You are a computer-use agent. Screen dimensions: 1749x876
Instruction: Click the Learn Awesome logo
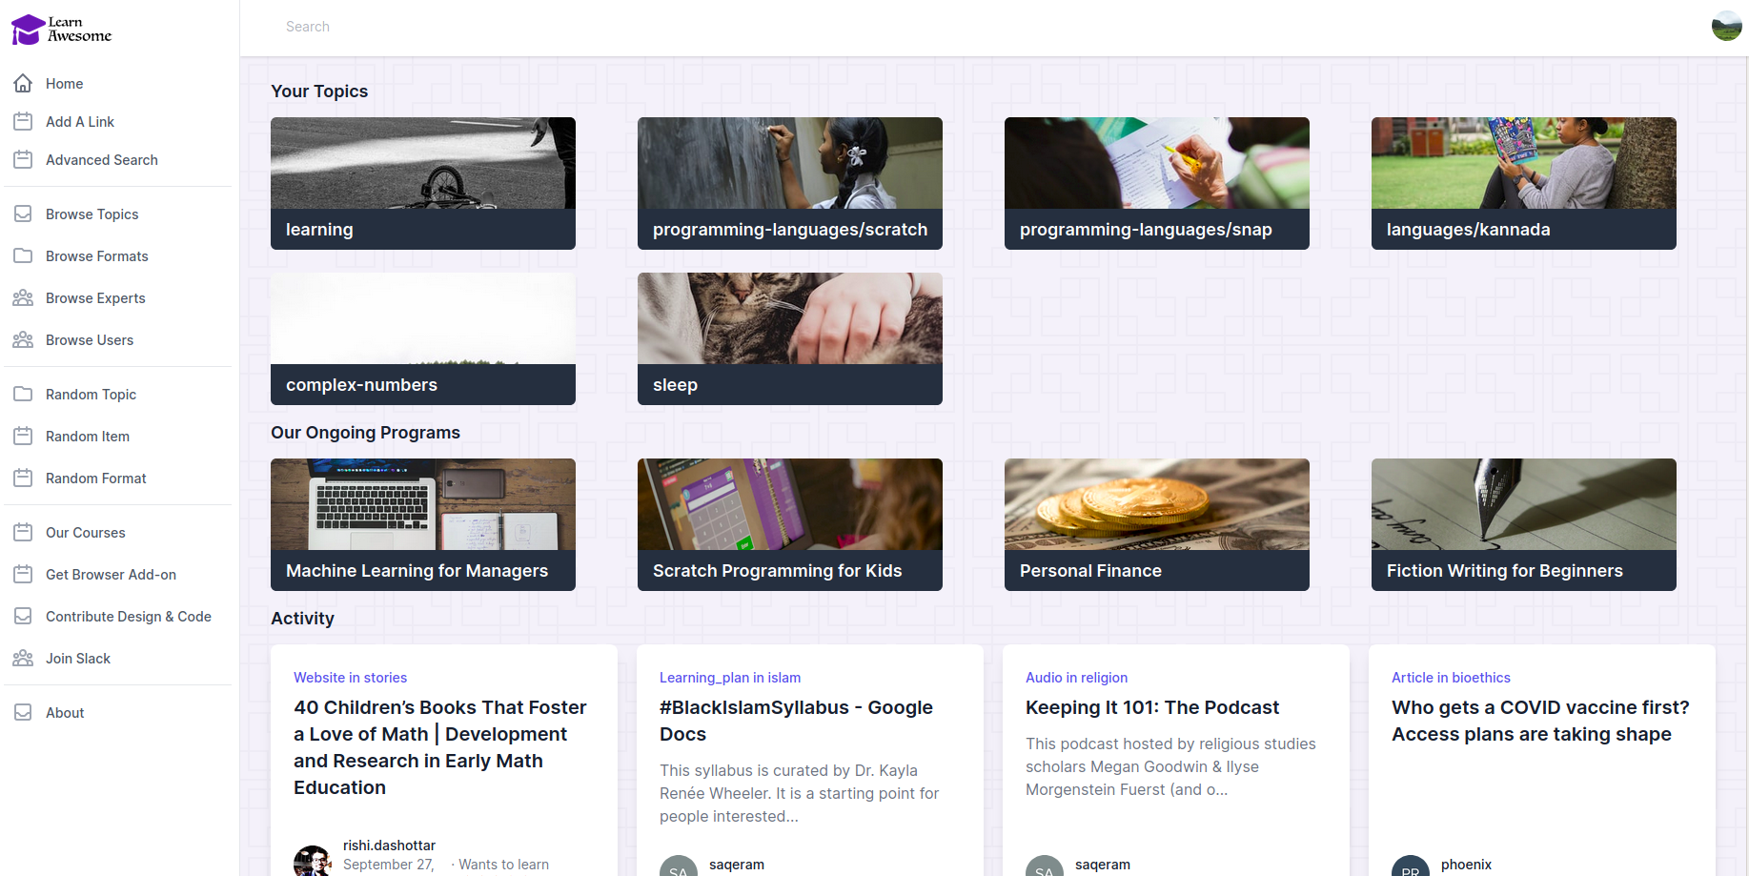pos(62,30)
